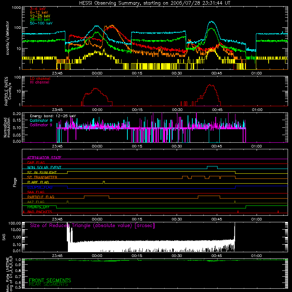The height and width of the screenshot is (292, 292).
Task: Click the counts/s/detector axis label
Action: tap(8, 38)
